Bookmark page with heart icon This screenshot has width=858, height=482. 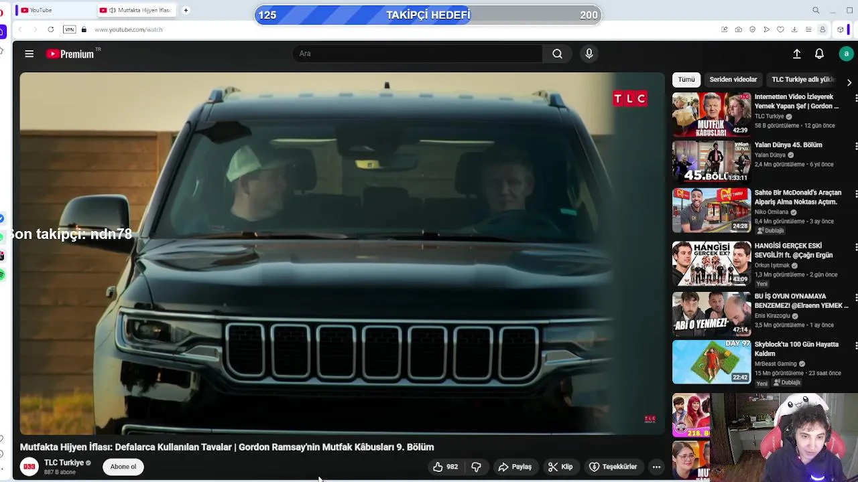pyautogui.click(x=780, y=29)
